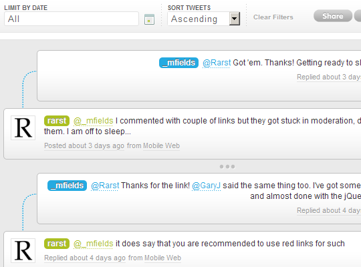This screenshot has width=361, height=267.
Task: Open Mobile Web source link in first rarst tweet
Action: tap(161, 146)
